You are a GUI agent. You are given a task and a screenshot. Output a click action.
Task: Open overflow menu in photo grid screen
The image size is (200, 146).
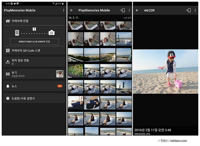129,10
